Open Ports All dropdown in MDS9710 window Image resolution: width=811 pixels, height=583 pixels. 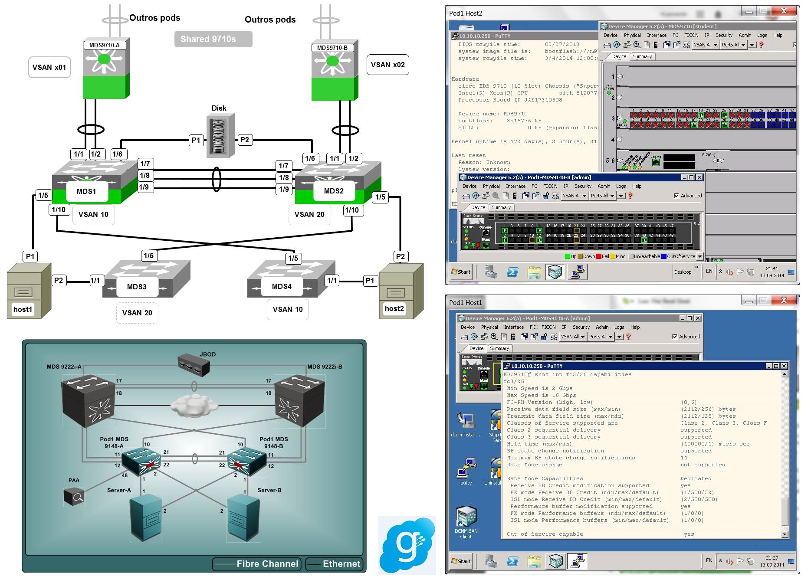(x=733, y=45)
